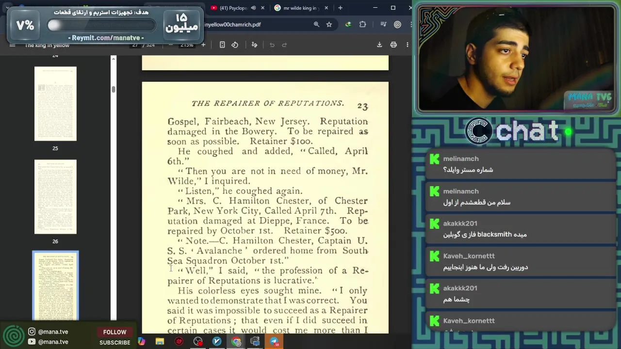Close the Psyclope YouTube tab

point(263,8)
